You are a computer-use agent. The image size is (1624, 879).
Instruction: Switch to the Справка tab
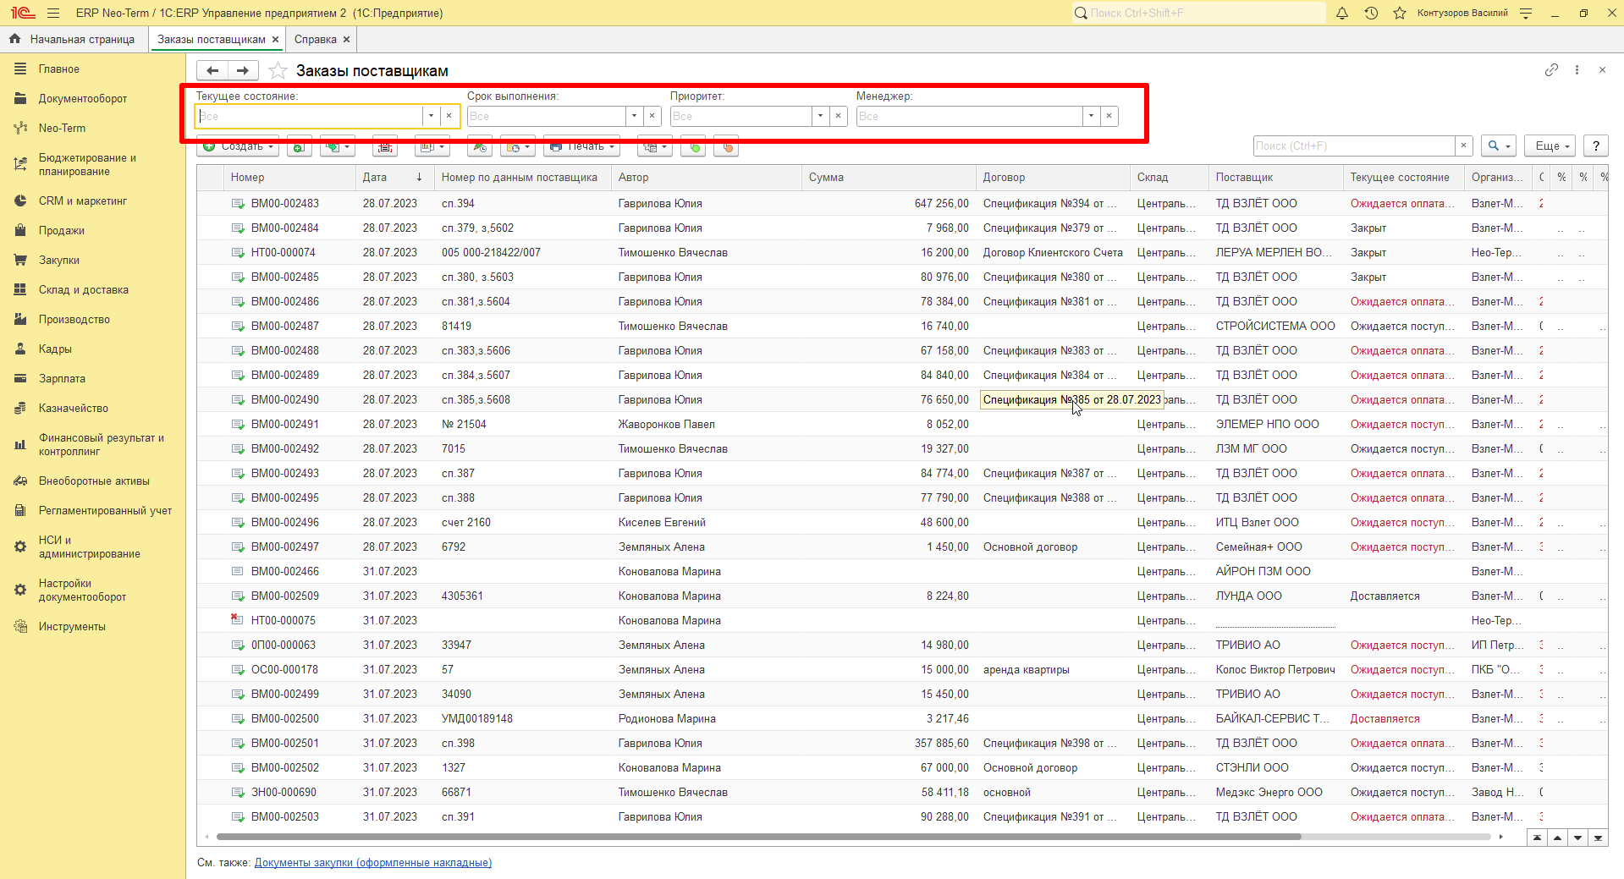click(316, 39)
